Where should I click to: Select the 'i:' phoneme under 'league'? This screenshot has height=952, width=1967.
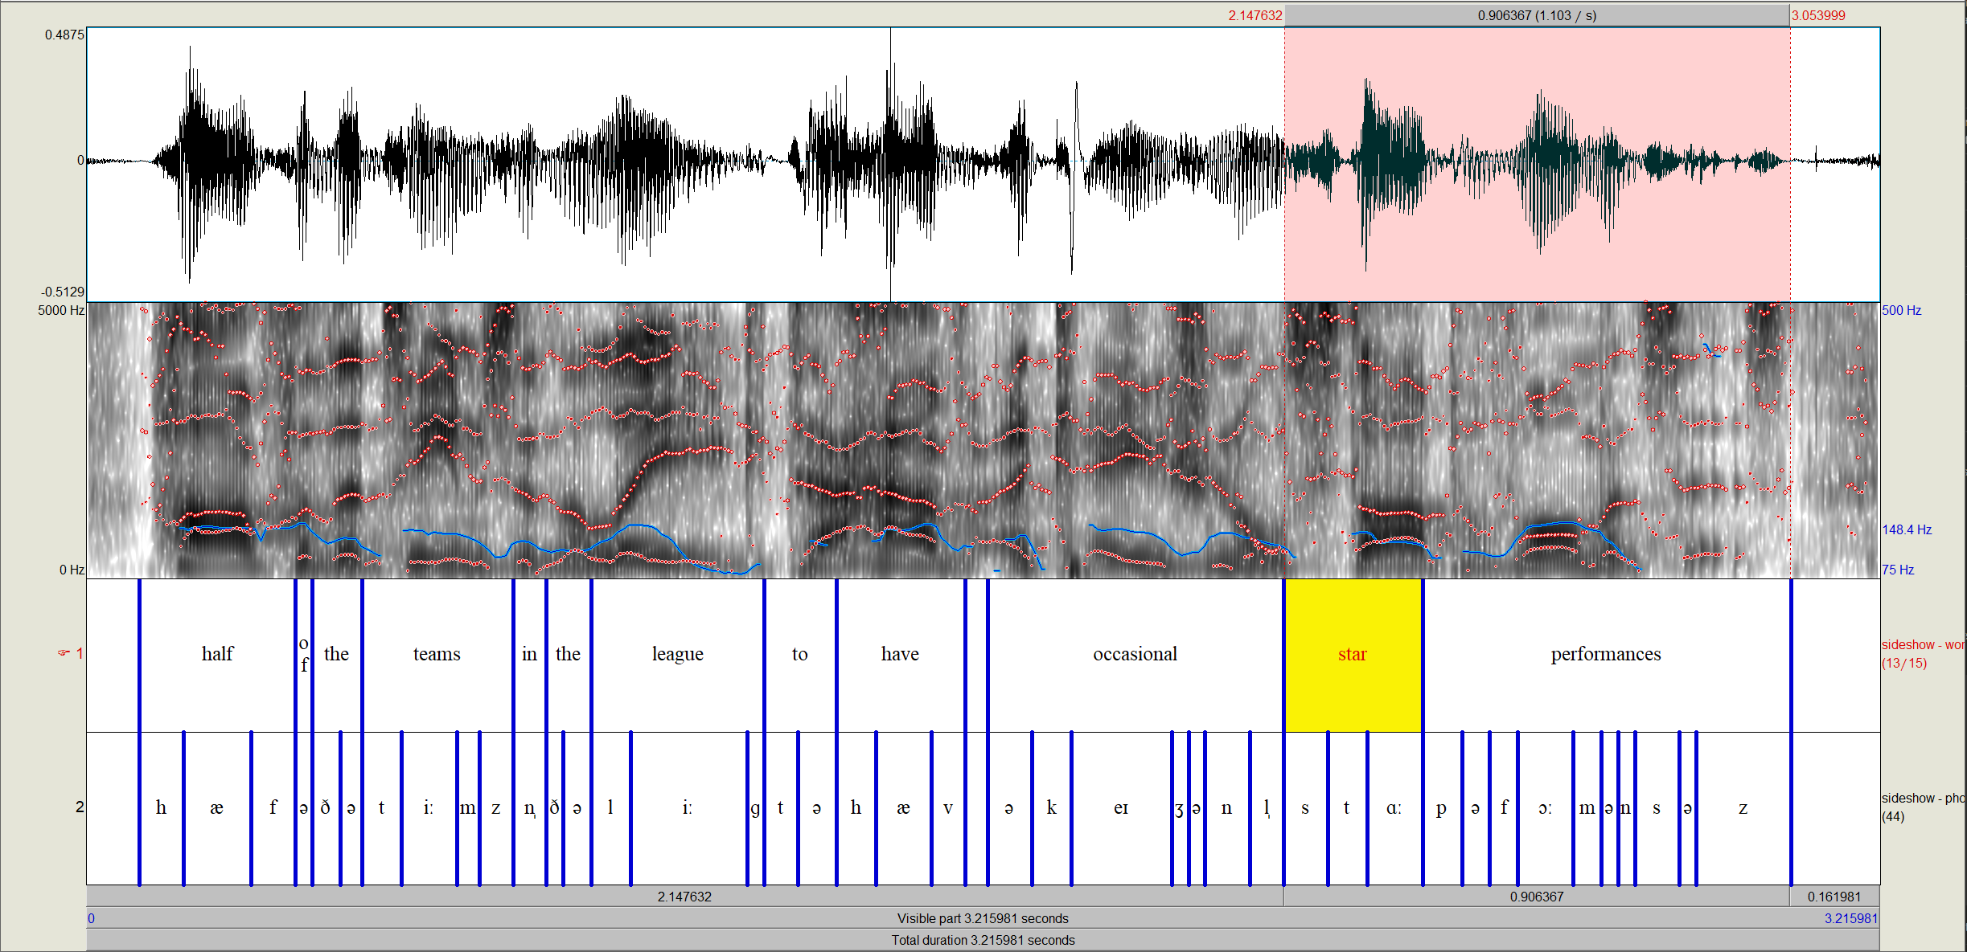pyautogui.click(x=688, y=808)
